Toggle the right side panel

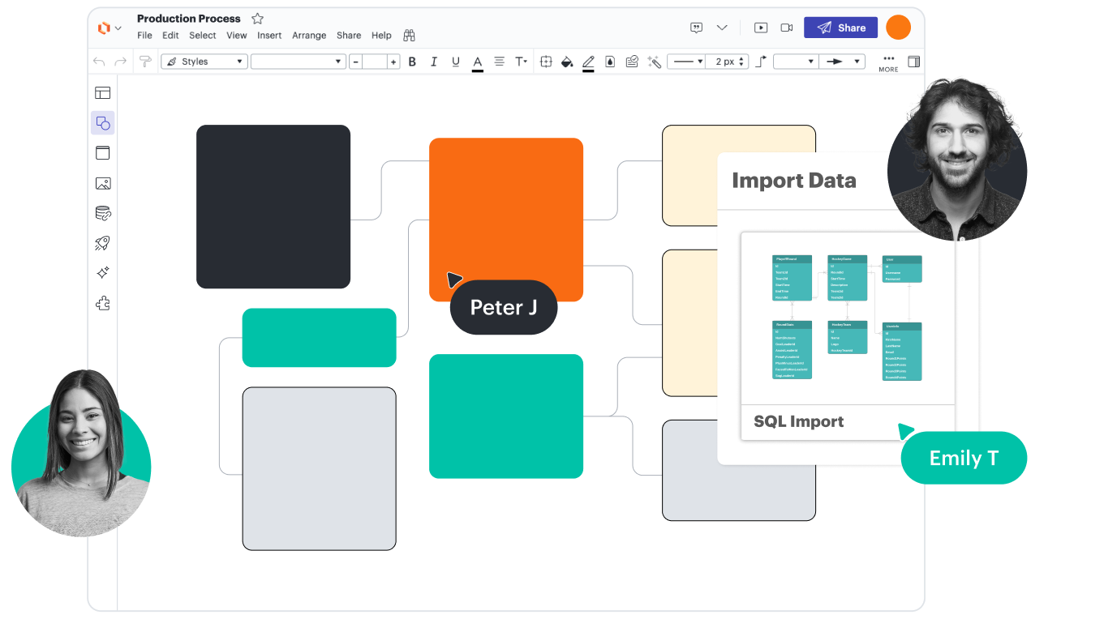(x=913, y=62)
